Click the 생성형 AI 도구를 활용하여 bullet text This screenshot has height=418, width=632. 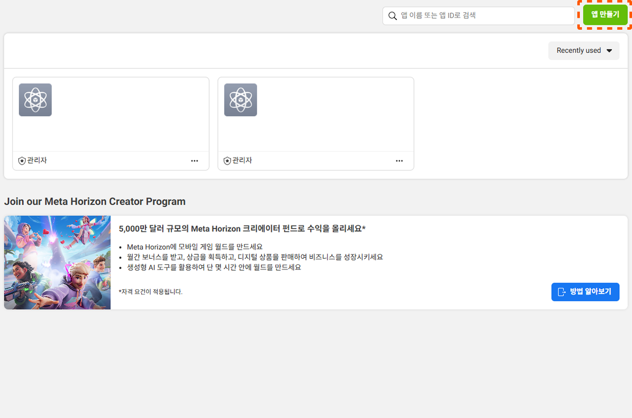tap(214, 267)
